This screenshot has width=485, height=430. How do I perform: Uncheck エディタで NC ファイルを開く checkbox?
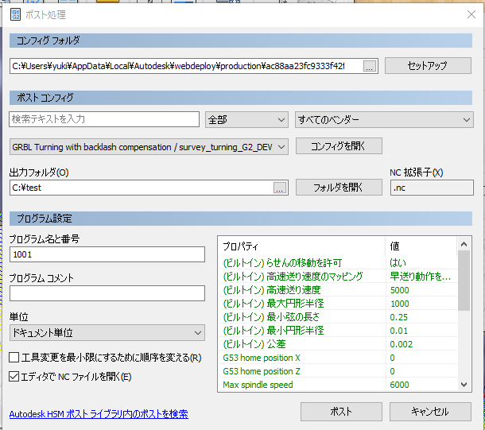click(14, 377)
